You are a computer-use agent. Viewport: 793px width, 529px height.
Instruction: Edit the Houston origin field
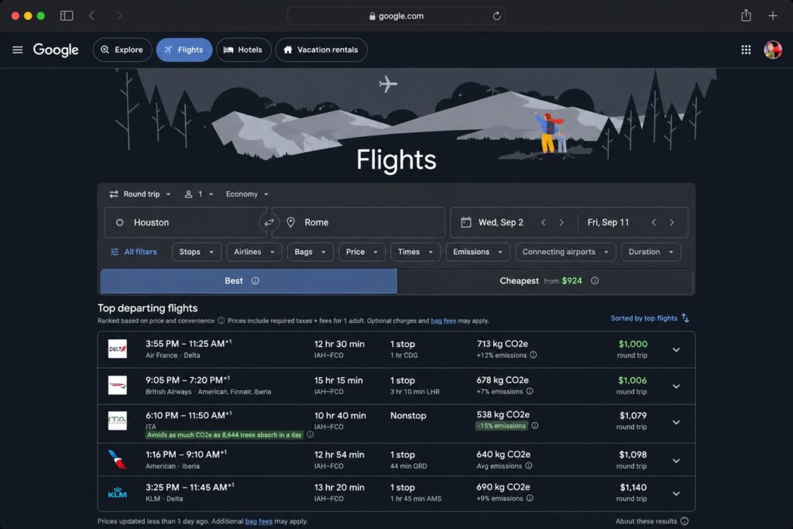tap(186, 222)
